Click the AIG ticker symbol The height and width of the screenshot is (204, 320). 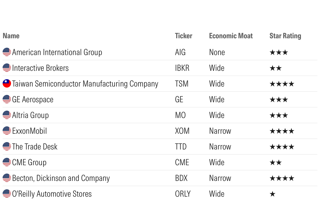tap(180, 52)
